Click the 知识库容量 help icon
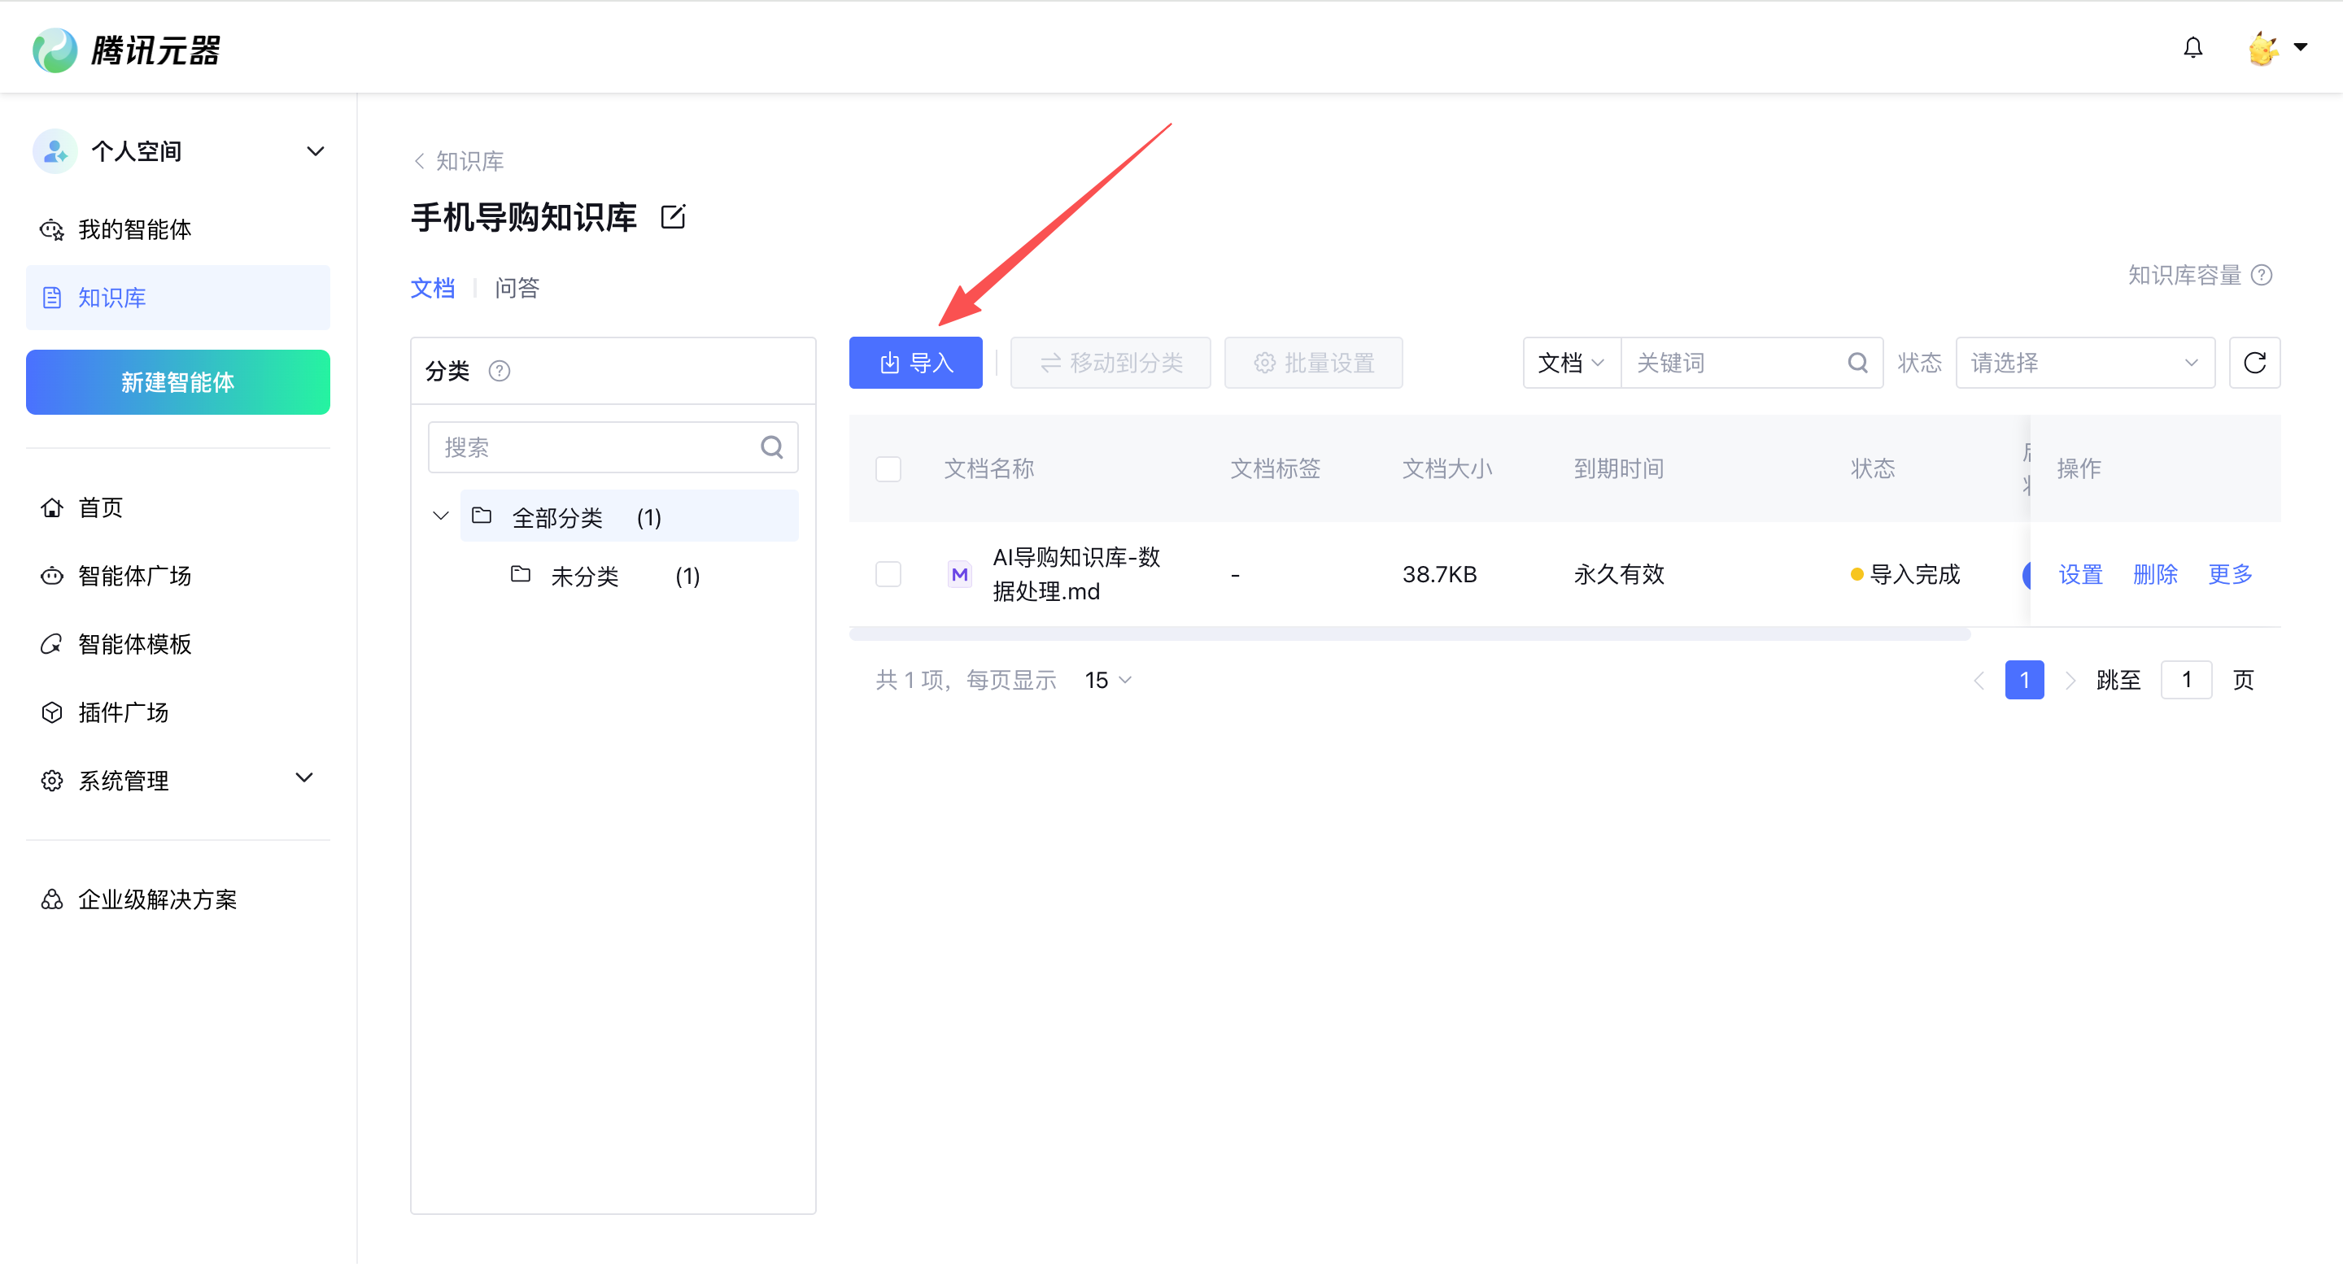The width and height of the screenshot is (2343, 1267). (2261, 275)
